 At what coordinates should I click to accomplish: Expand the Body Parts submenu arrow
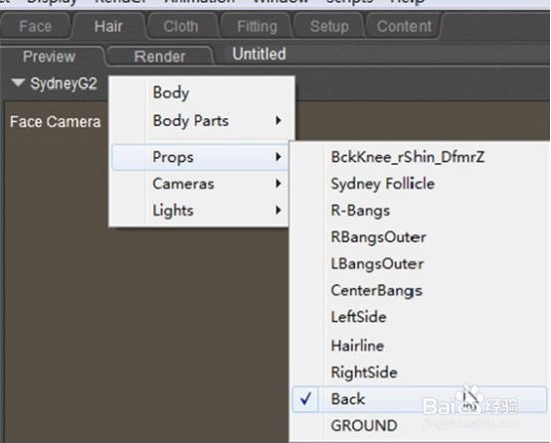pyautogui.click(x=278, y=121)
